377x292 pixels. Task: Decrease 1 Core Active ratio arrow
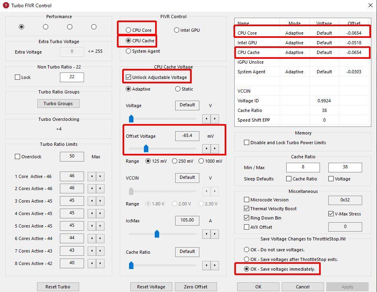click(92, 176)
